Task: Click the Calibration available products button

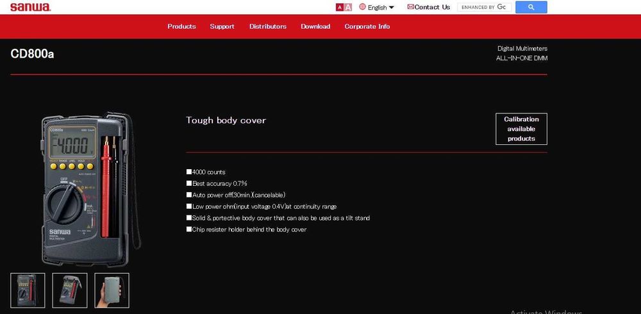Action: pyautogui.click(x=521, y=129)
